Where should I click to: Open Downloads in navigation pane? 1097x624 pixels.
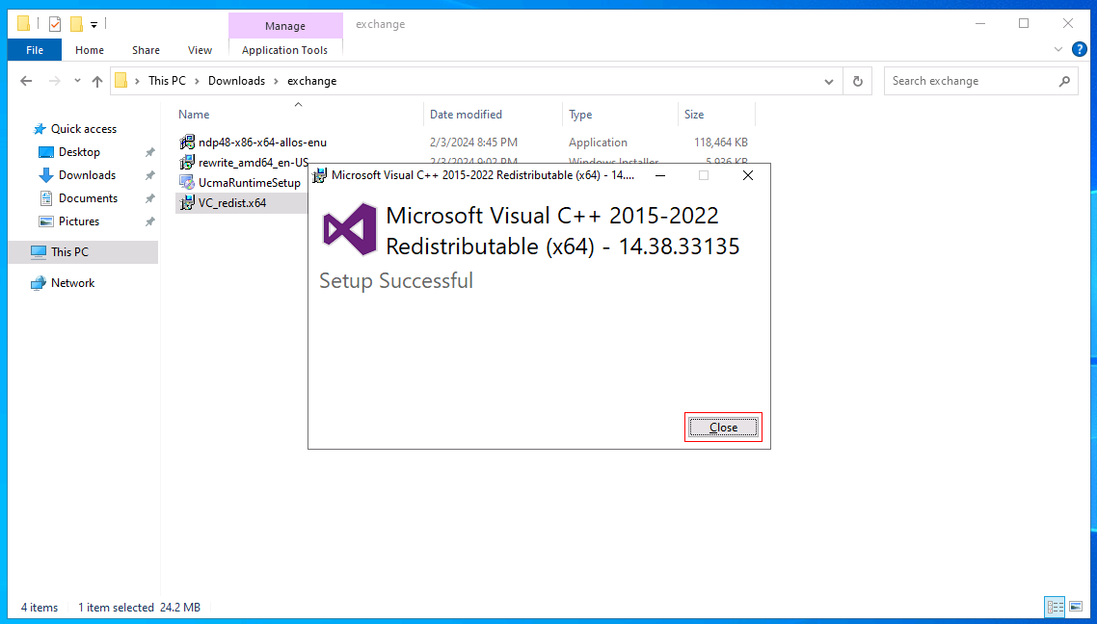(87, 175)
